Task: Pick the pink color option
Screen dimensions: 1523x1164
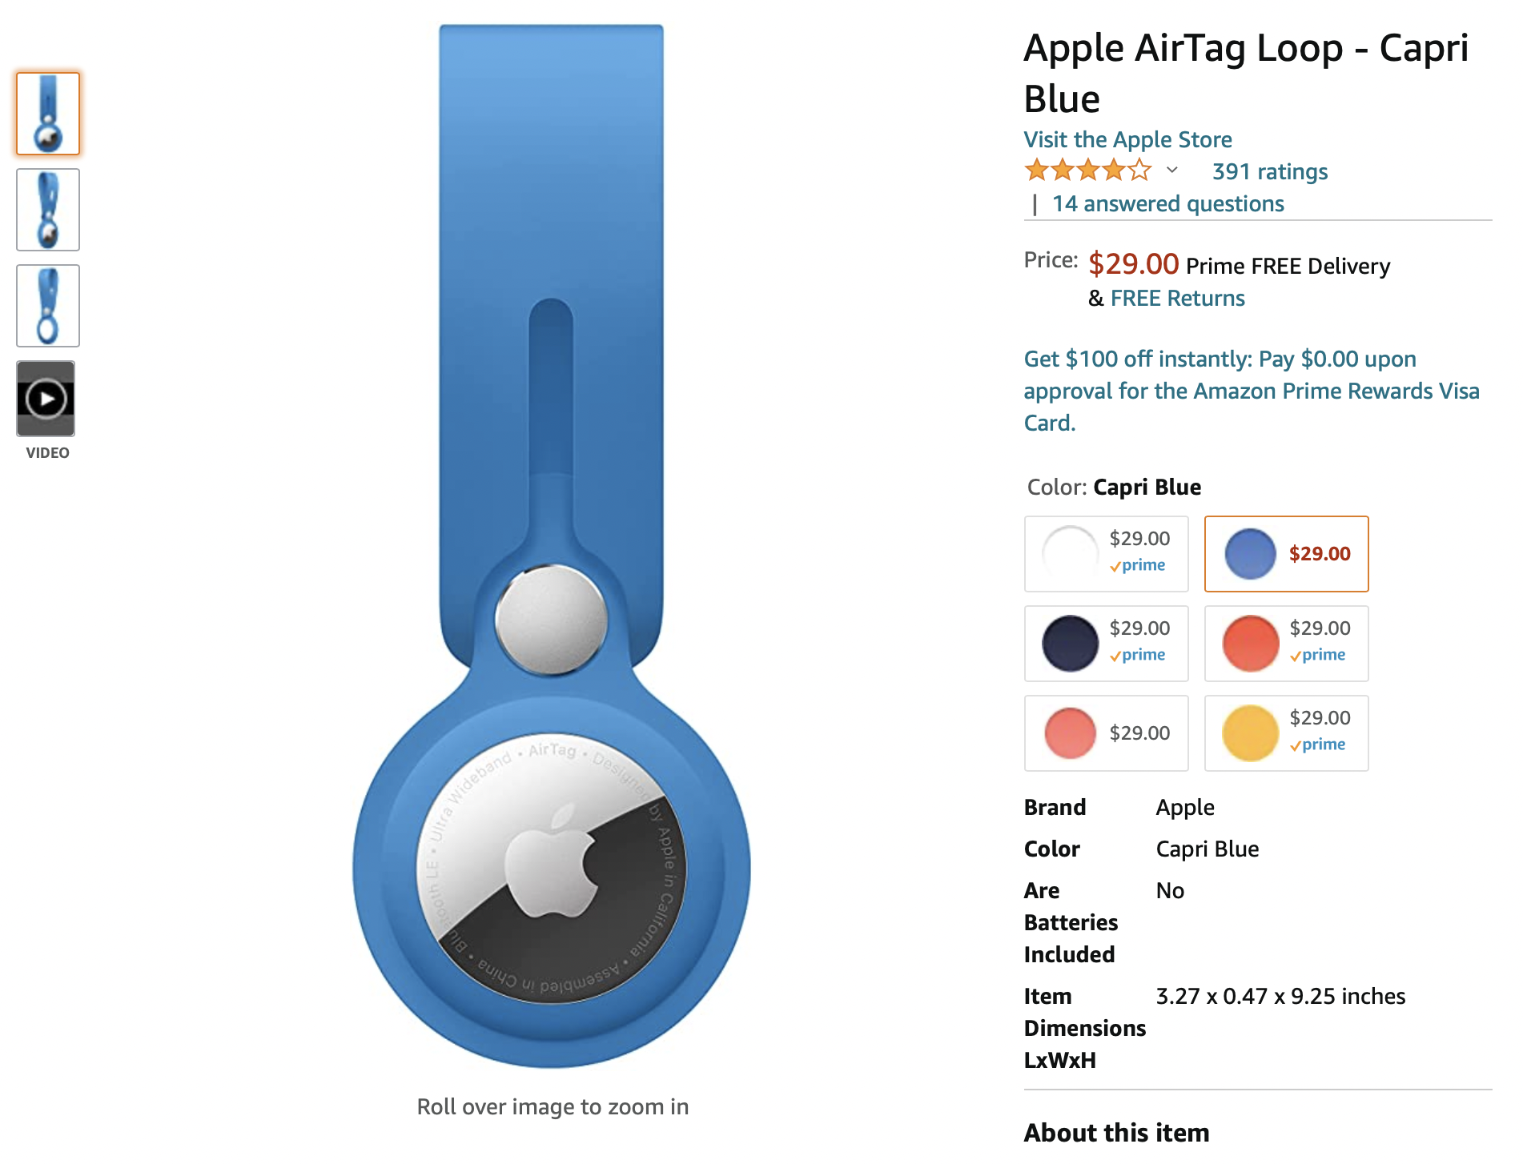Action: click(1106, 733)
